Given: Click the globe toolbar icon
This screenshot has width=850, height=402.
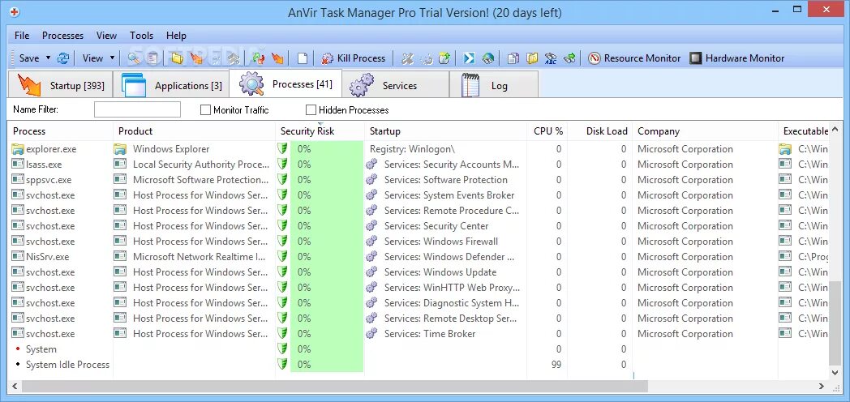Looking at the screenshot, I should point(487,58).
